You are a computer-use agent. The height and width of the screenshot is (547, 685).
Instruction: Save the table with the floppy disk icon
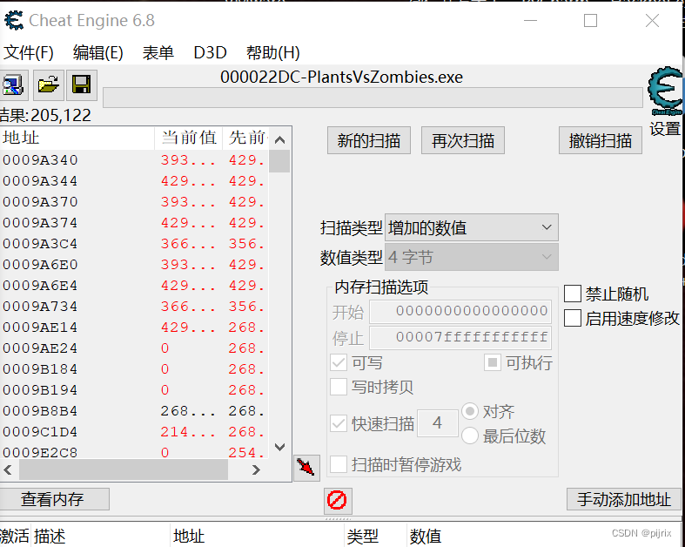[82, 84]
